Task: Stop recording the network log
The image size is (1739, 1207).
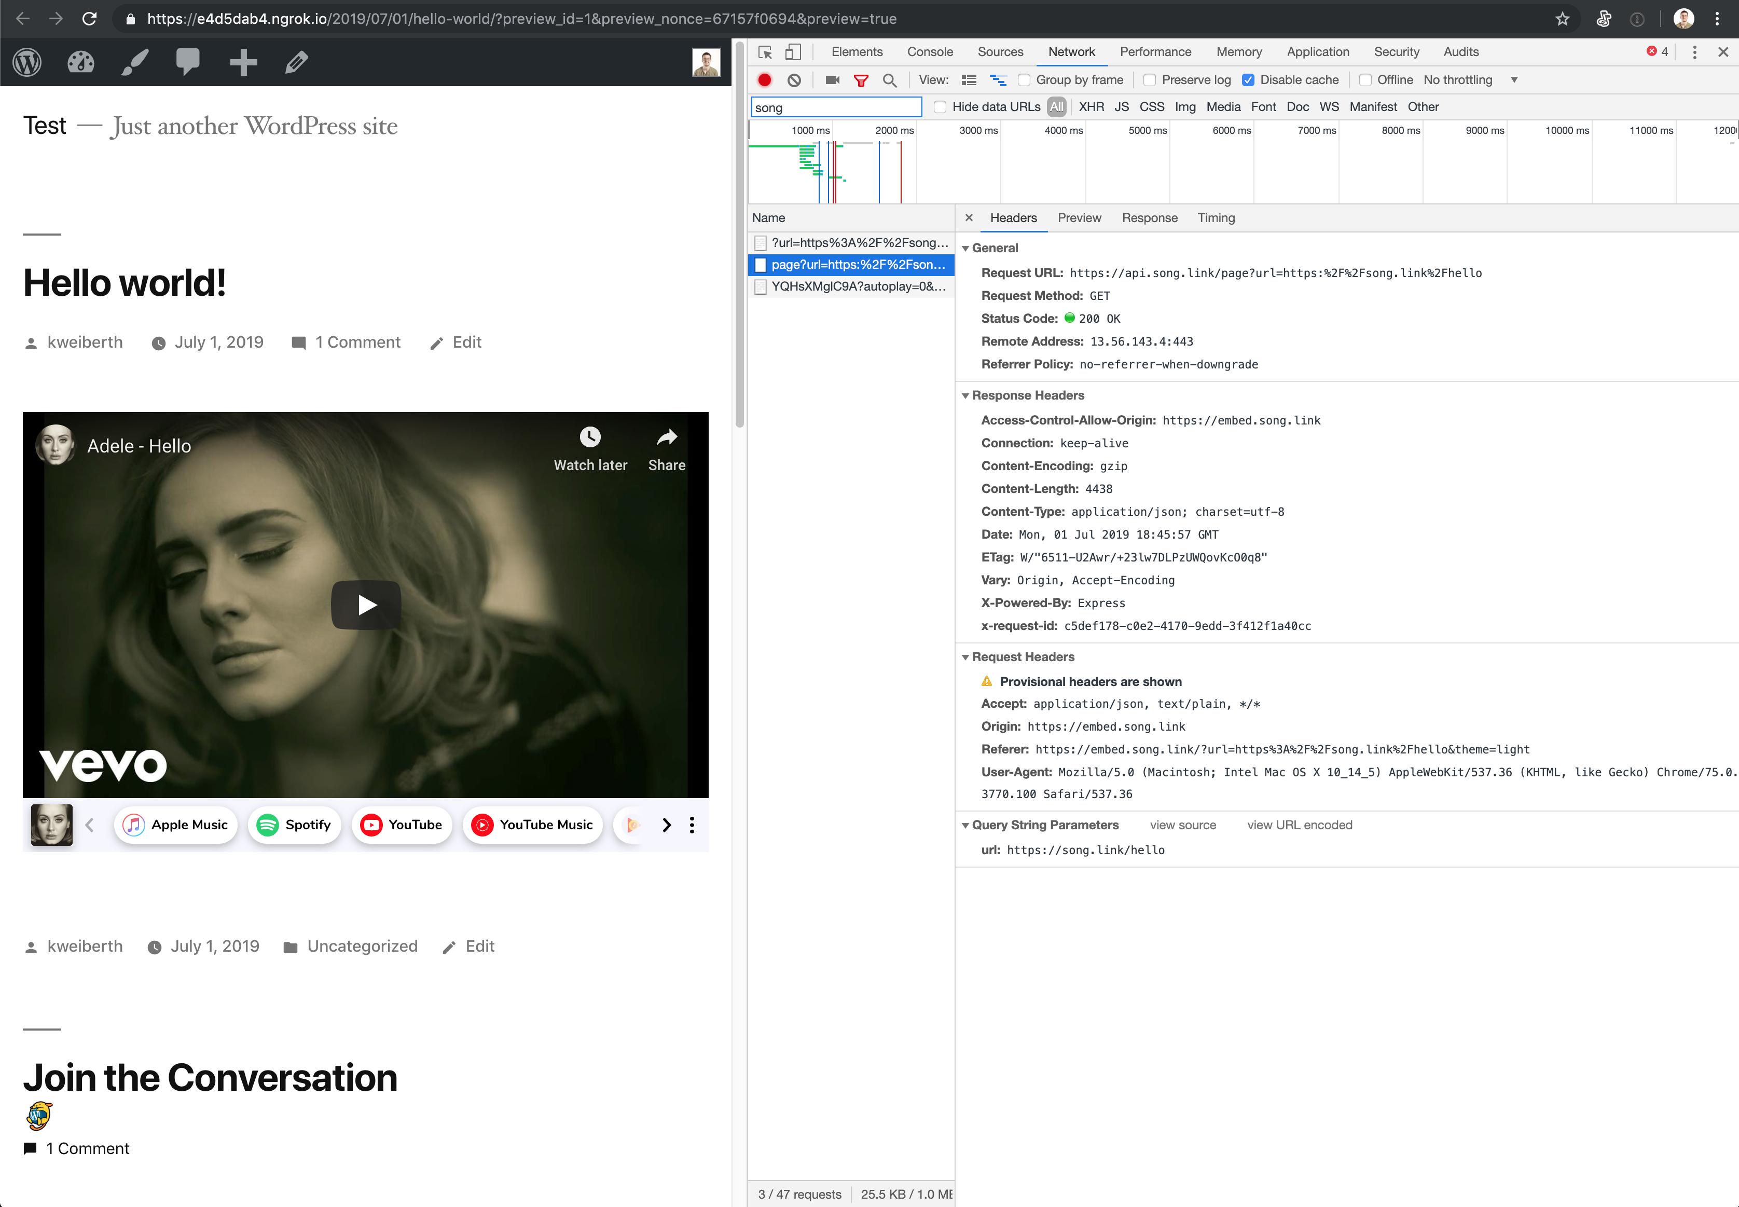Action: pyautogui.click(x=763, y=79)
